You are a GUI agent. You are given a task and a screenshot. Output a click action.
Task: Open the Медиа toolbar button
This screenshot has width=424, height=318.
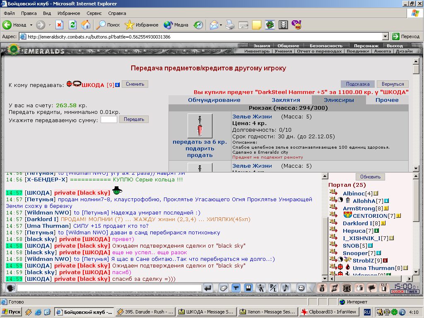pos(176,25)
